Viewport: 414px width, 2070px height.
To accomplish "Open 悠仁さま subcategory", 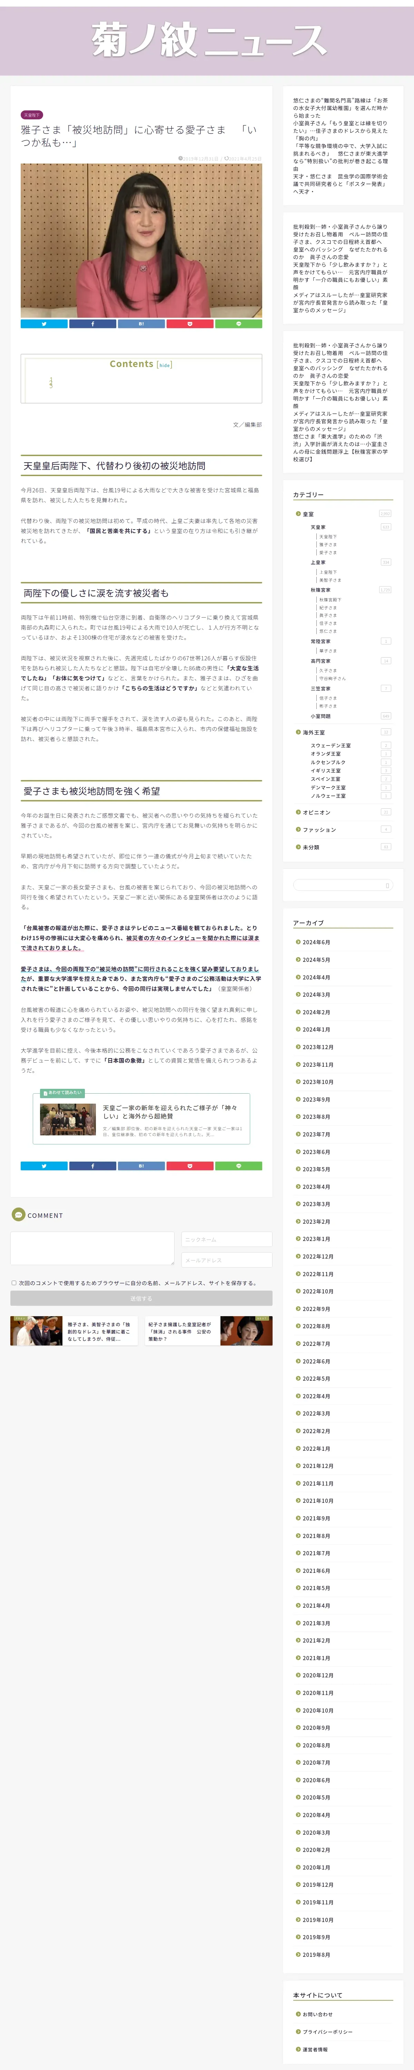I will click(328, 631).
